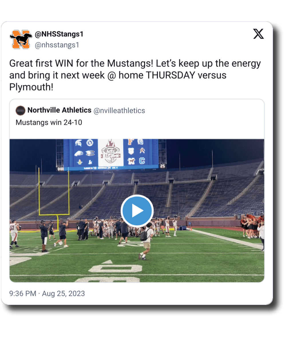The width and height of the screenshot is (285, 337).
Task: Click the yellow goalpost in the video
Action: 54,195
